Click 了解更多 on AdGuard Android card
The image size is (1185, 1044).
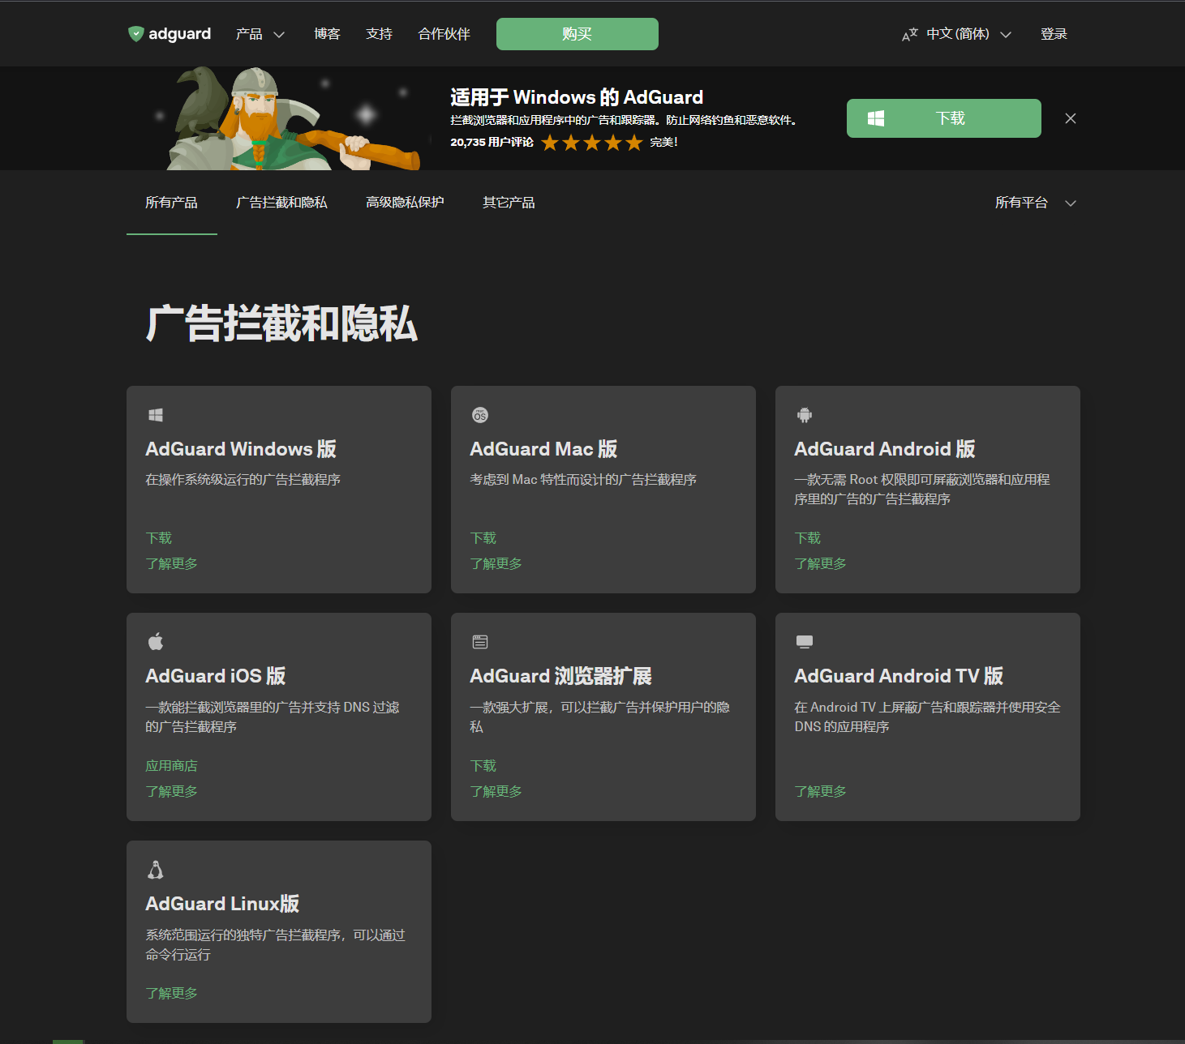(x=820, y=563)
